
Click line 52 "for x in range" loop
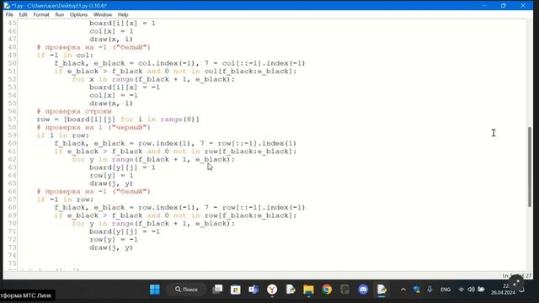pos(153,79)
